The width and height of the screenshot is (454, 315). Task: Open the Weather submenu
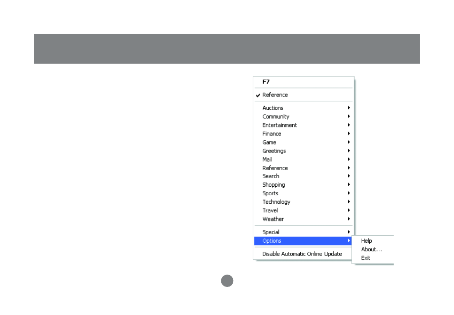(303, 219)
